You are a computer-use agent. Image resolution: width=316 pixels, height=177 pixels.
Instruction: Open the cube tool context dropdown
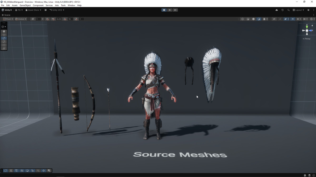[4, 27]
